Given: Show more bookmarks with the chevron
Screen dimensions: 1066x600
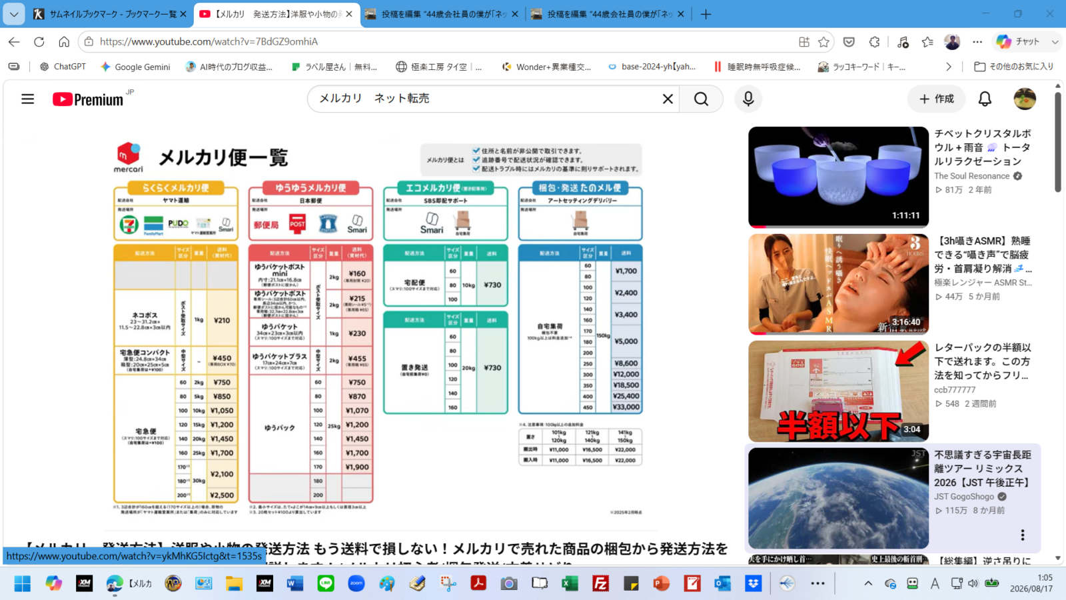Looking at the screenshot, I should (x=949, y=67).
